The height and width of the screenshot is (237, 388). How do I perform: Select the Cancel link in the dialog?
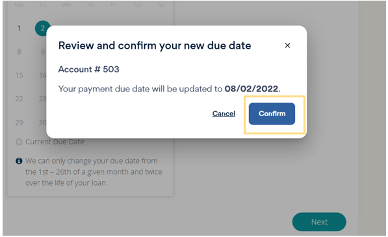tap(224, 114)
